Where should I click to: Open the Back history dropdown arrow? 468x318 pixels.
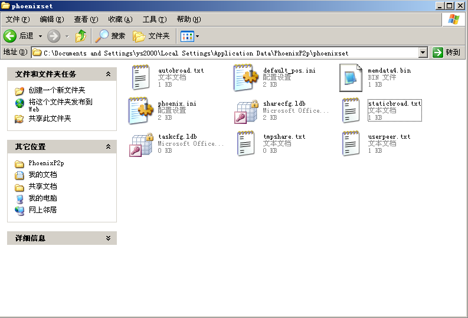pyautogui.click(x=40, y=37)
